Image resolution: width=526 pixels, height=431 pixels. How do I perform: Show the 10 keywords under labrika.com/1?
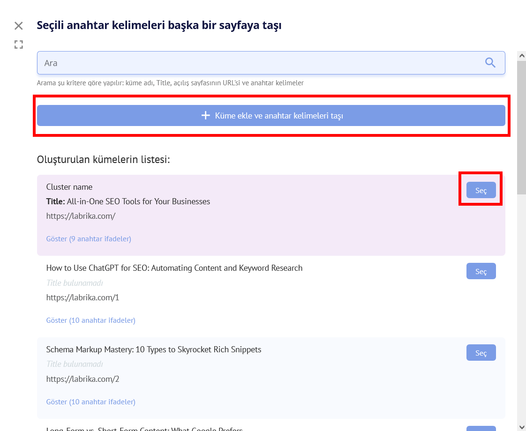tap(90, 320)
